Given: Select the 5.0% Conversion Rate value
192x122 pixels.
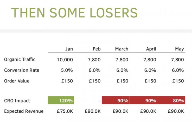Looking at the screenshot, I should [67, 70].
